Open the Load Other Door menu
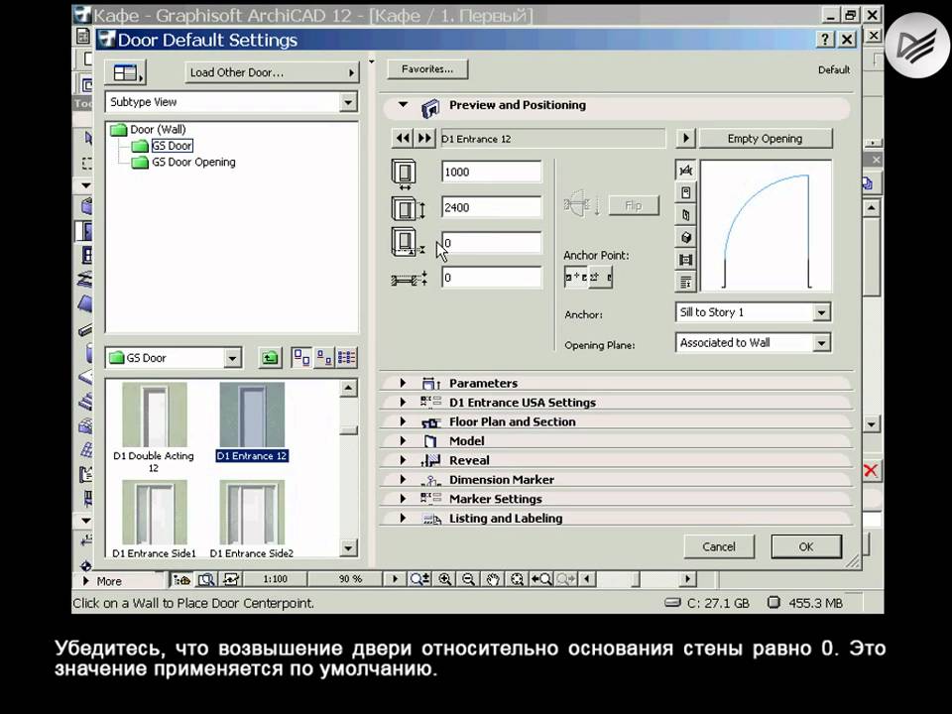The height and width of the screenshot is (714, 952). click(x=272, y=72)
